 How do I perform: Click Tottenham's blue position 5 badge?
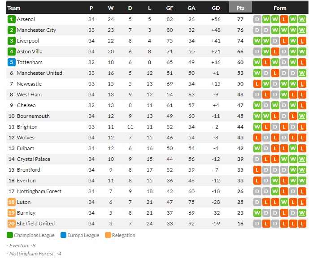coord(11,62)
